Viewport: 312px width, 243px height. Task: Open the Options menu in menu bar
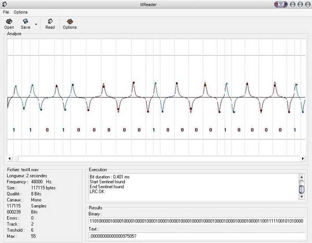21,12
